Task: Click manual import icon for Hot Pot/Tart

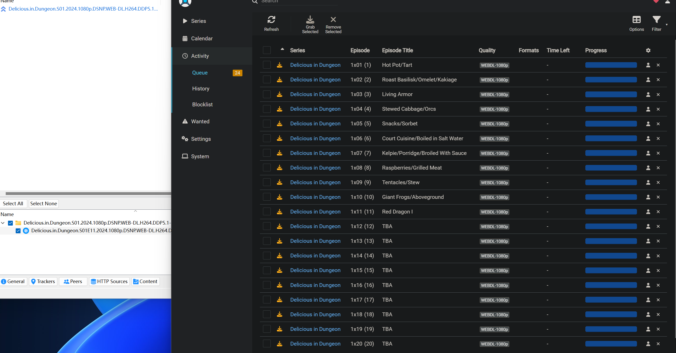Action: 648,65
